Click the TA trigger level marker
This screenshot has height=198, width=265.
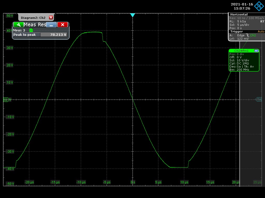click(x=259, y=100)
